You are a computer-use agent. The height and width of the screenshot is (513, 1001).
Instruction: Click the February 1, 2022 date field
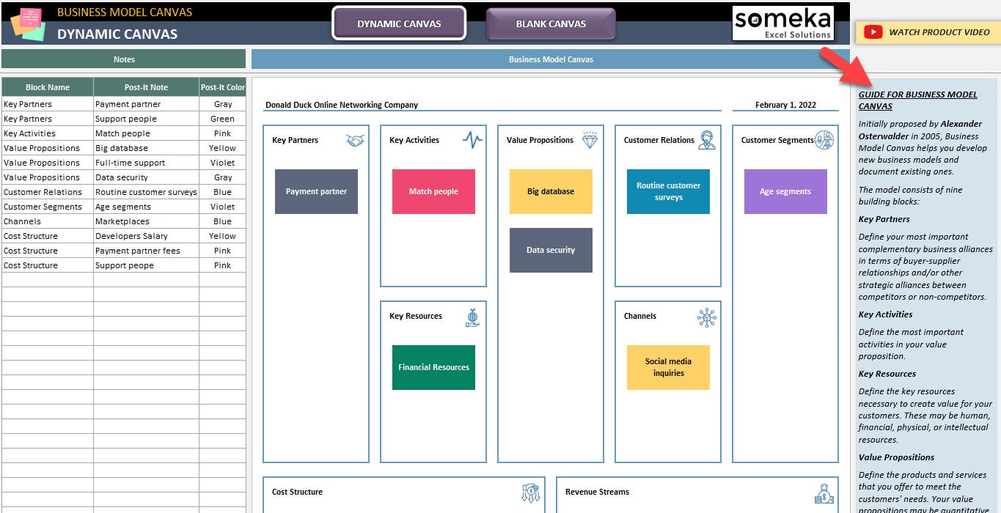(787, 105)
